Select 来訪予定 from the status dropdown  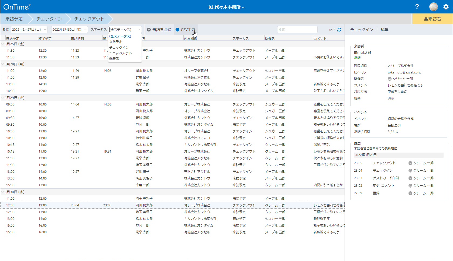pyautogui.click(x=116, y=42)
